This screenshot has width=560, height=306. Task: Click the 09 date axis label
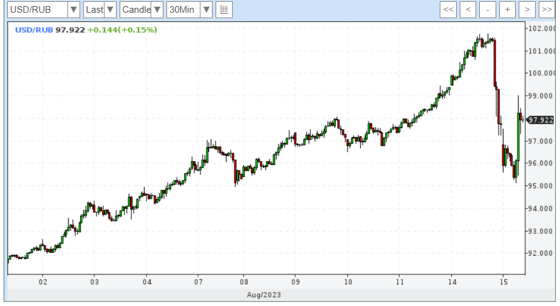click(295, 282)
